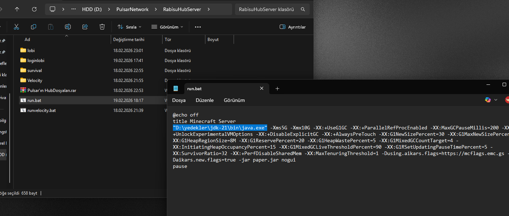Image resolution: width=509 pixels, height=216 pixels.
Task: Add a new tab in Notepad
Action: pos(277,88)
